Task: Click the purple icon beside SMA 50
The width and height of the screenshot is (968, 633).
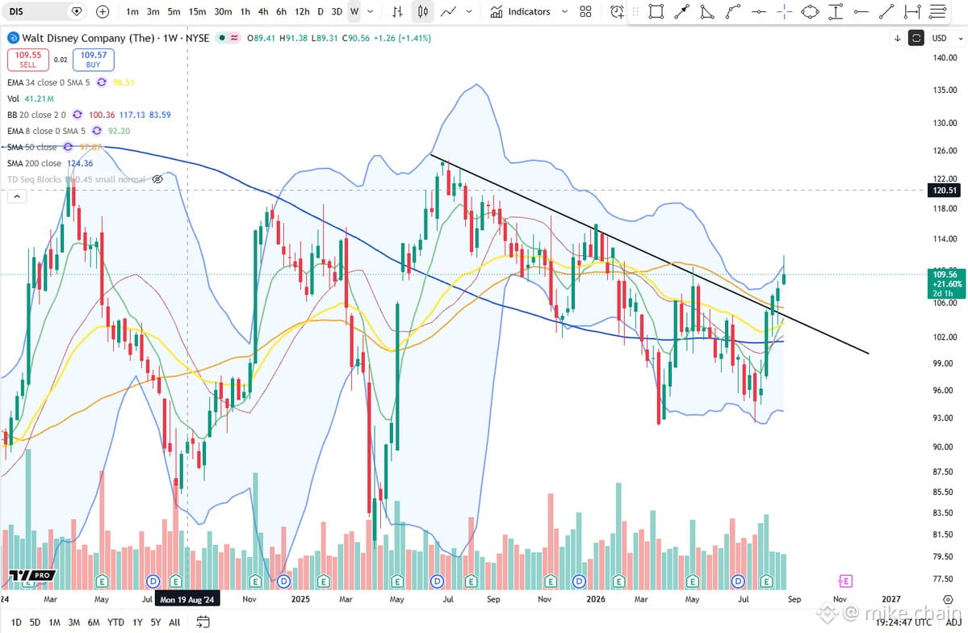Action: coord(68,147)
